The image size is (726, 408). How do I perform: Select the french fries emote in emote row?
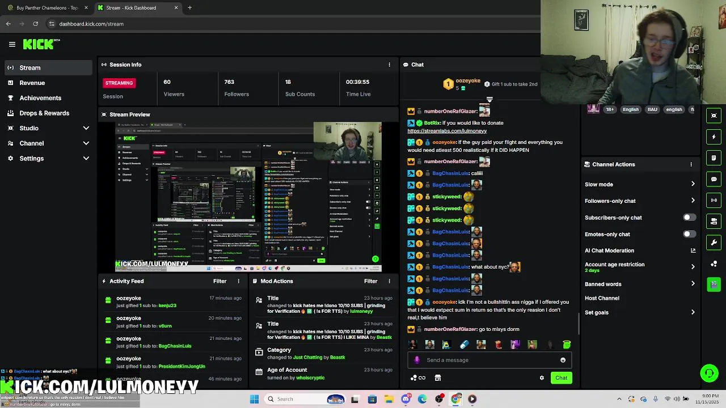coord(498,345)
